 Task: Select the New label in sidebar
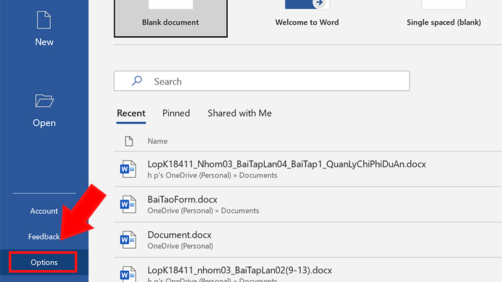pos(44,42)
